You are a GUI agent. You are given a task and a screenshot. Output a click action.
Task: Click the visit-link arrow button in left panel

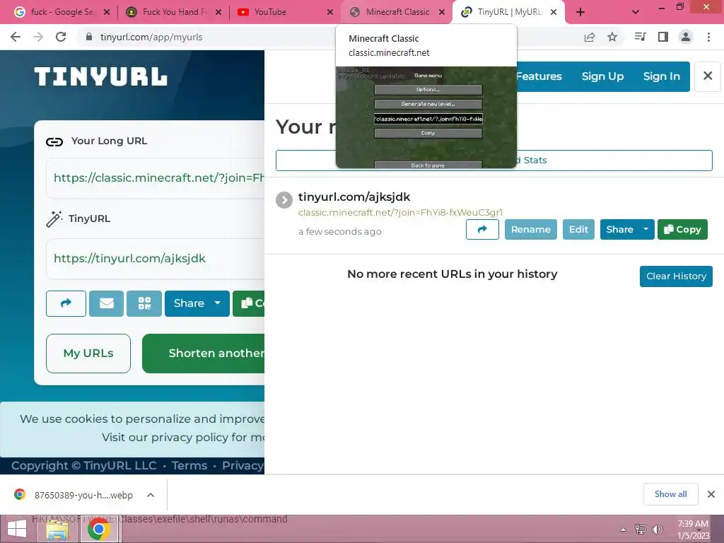[x=66, y=303]
